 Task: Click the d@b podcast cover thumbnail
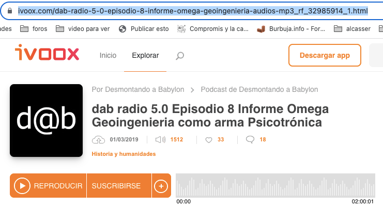point(46,120)
